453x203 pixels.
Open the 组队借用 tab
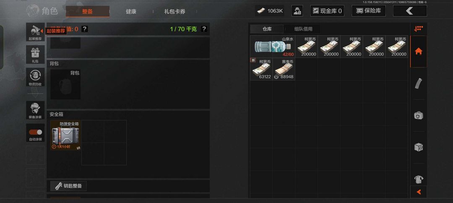tap(303, 29)
